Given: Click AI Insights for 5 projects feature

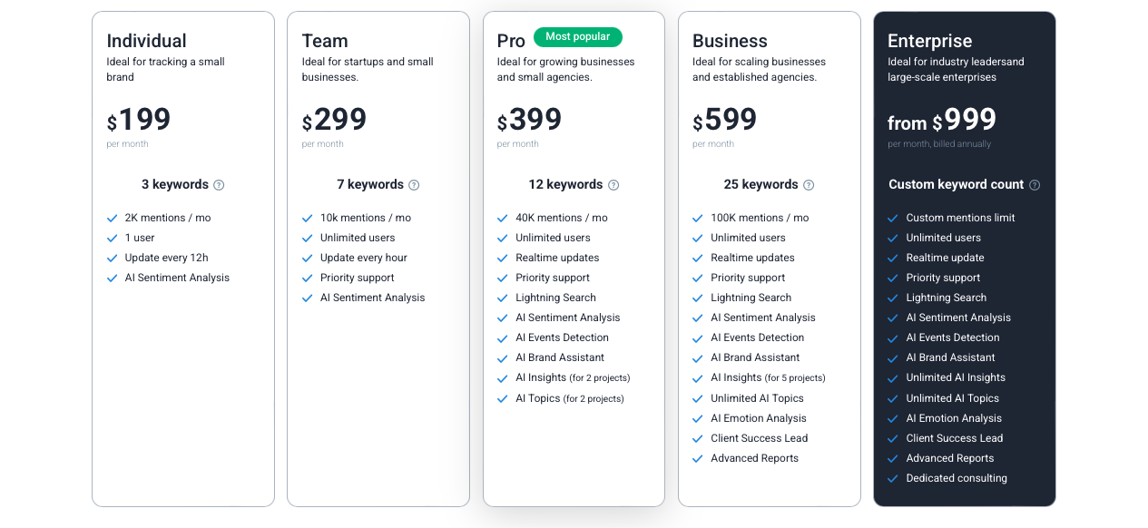Looking at the screenshot, I should [767, 377].
